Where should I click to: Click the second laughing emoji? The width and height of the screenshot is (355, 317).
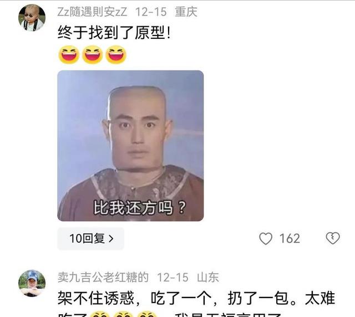click(x=93, y=54)
